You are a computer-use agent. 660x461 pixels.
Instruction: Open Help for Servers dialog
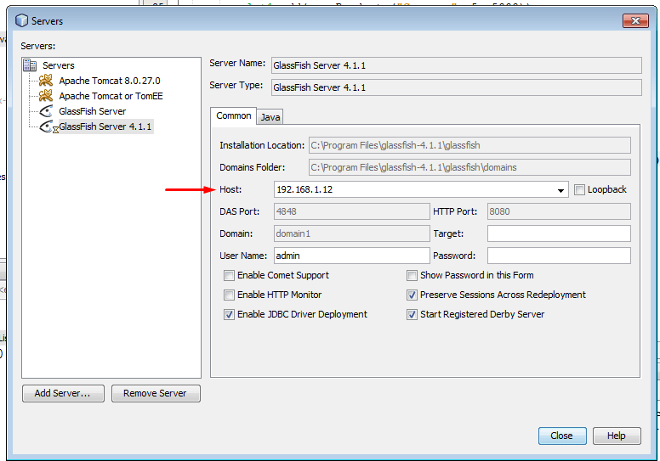point(617,436)
